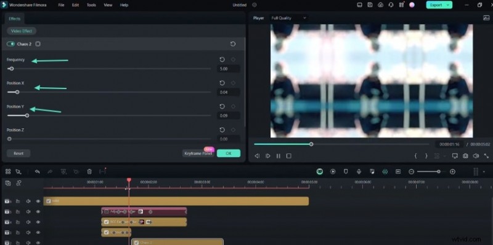Stop playback with the square button
Screen dimensions: 493x245
(x=288, y=156)
